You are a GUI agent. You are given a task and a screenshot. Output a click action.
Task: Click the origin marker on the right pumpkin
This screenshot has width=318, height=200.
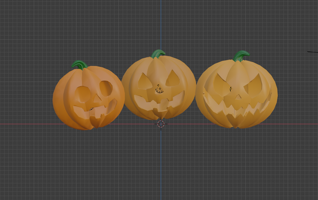point(231,89)
